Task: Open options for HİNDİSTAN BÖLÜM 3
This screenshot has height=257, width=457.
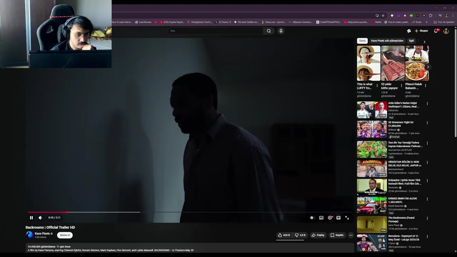Action: [x=427, y=163]
